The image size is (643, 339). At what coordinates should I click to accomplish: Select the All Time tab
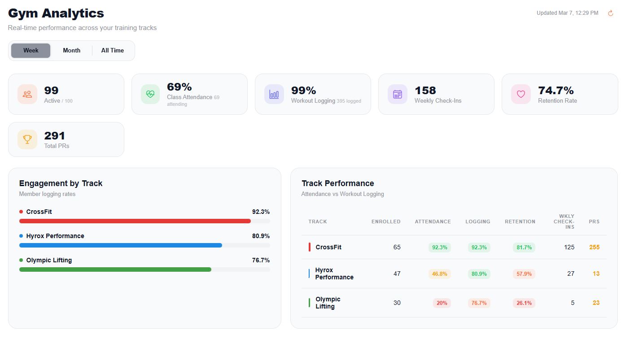(112, 50)
